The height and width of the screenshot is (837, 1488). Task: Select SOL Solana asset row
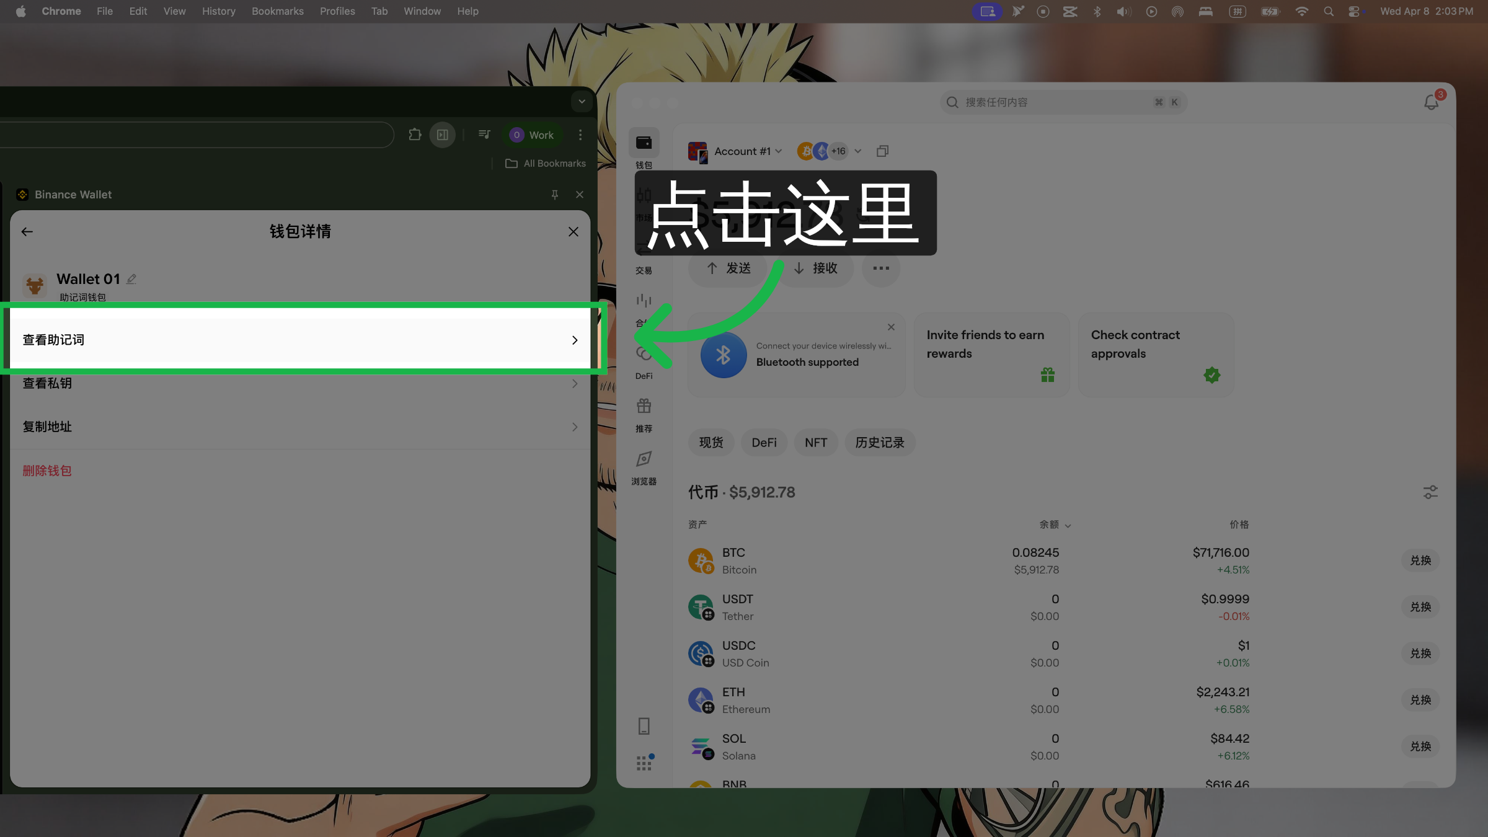1063,746
